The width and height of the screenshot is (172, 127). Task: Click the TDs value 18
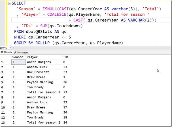point(66,117)
